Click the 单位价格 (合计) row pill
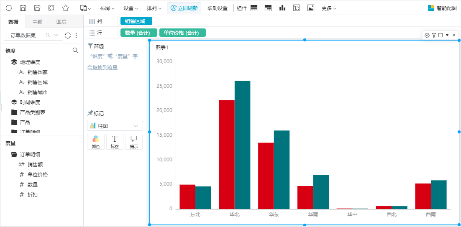The image size is (461, 227). pos(182,33)
